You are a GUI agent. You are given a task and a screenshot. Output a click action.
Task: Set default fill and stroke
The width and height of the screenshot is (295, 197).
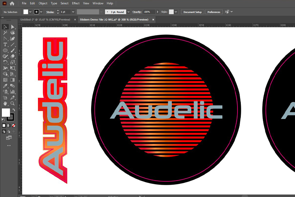click(x=4, y=119)
